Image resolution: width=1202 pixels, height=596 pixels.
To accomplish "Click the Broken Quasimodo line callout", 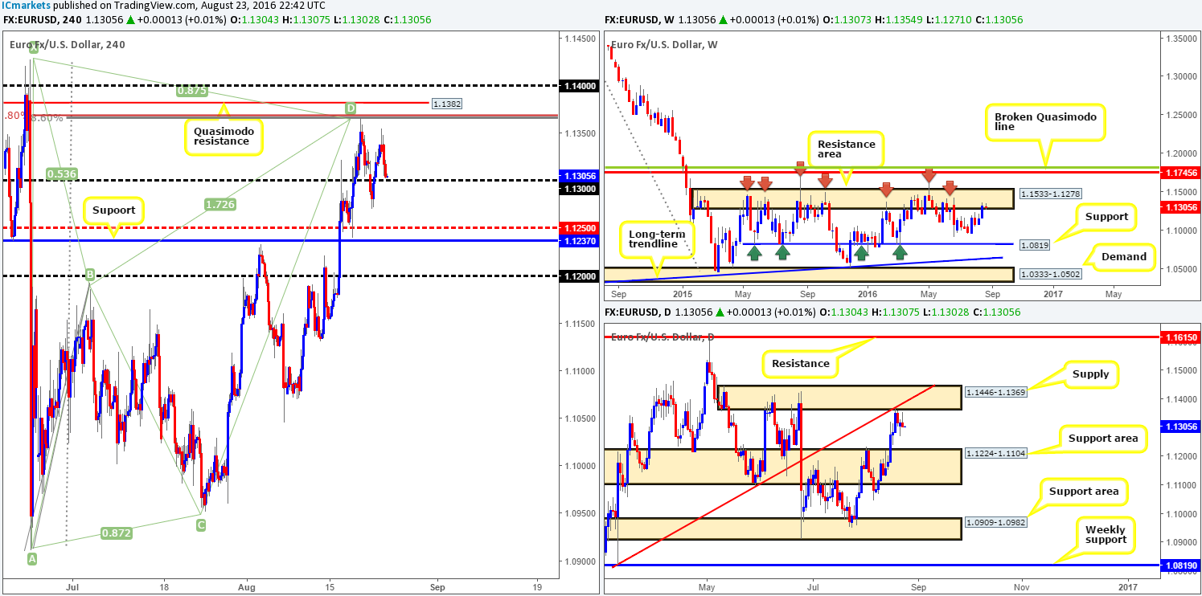I will click(x=1044, y=121).
